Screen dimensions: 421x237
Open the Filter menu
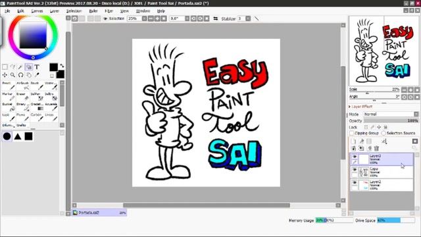tap(109, 11)
